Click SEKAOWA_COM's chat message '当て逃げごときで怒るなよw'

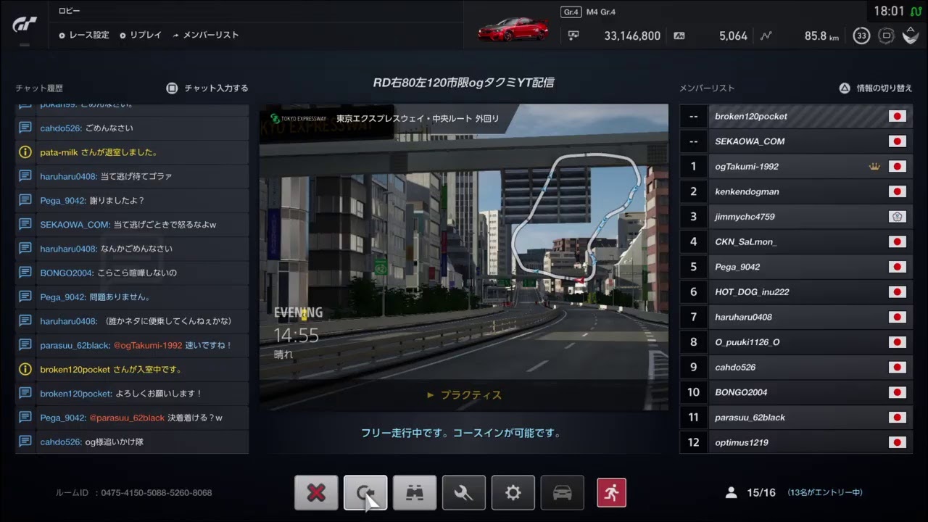[x=165, y=225]
